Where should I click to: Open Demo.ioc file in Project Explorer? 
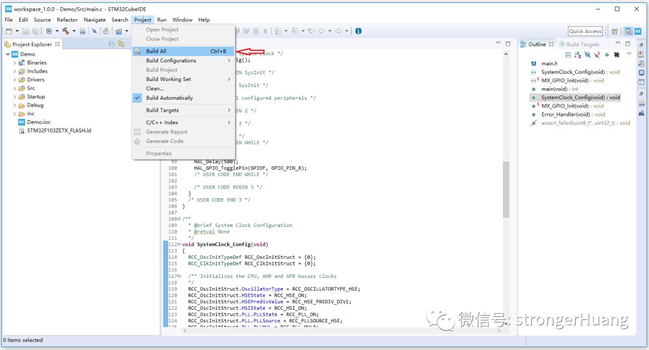(34, 122)
